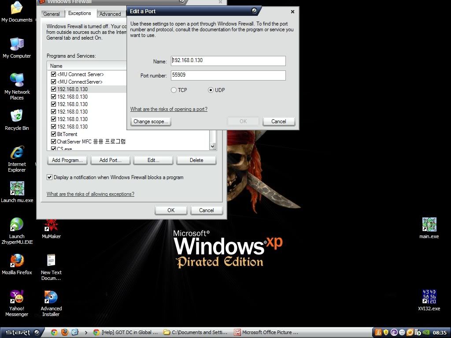The height and width of the screenshot is (338, 451).
Task: Click in the Port number field
Action: coord(228,76)
